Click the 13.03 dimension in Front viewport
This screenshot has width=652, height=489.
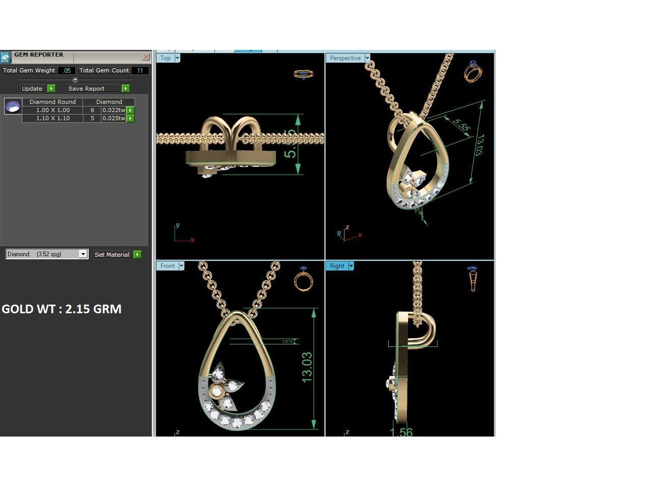tap(307, 367)
